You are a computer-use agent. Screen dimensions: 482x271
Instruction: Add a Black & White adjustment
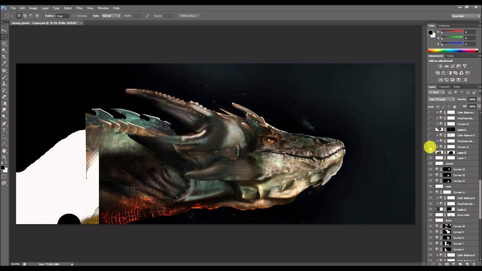point(450,73)
